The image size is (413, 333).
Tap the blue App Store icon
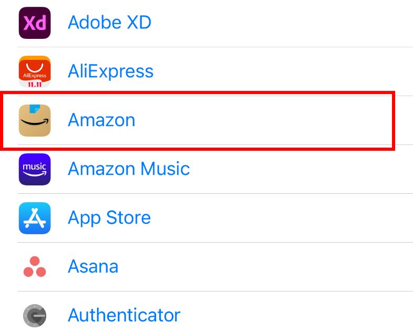pyautogui.click(x=35, y=218)
